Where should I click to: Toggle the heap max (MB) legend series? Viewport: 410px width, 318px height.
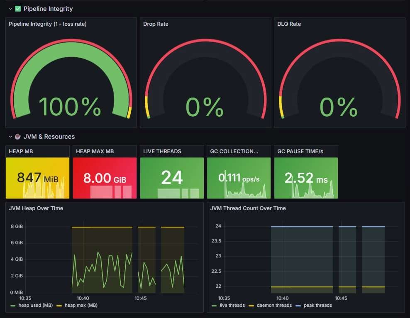(x=81, y=305)
